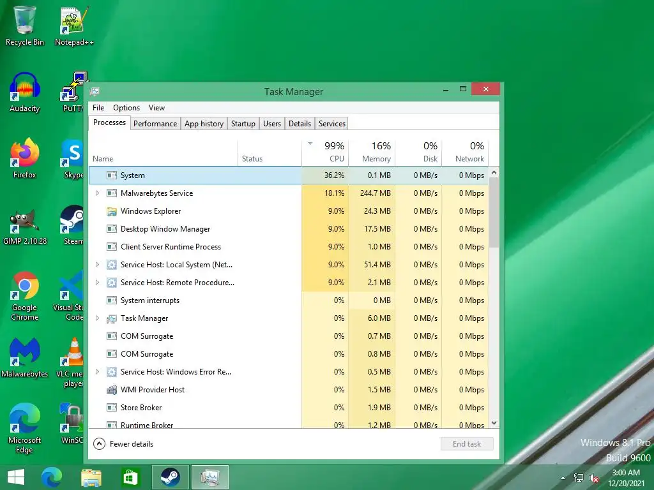This screenshot has width=654, height=490.
Task: Sort processes by the Memory column
Action: coord(372,152)
